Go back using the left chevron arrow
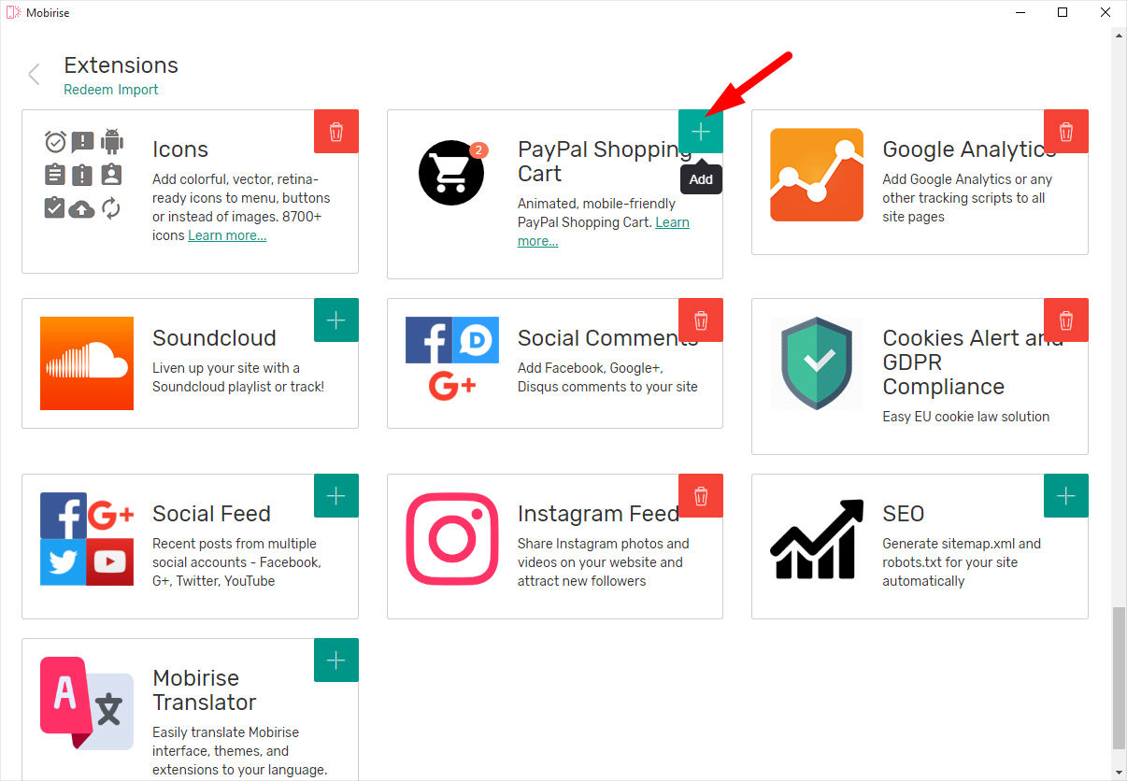The image size is (1127, 781). coord(33,74)
